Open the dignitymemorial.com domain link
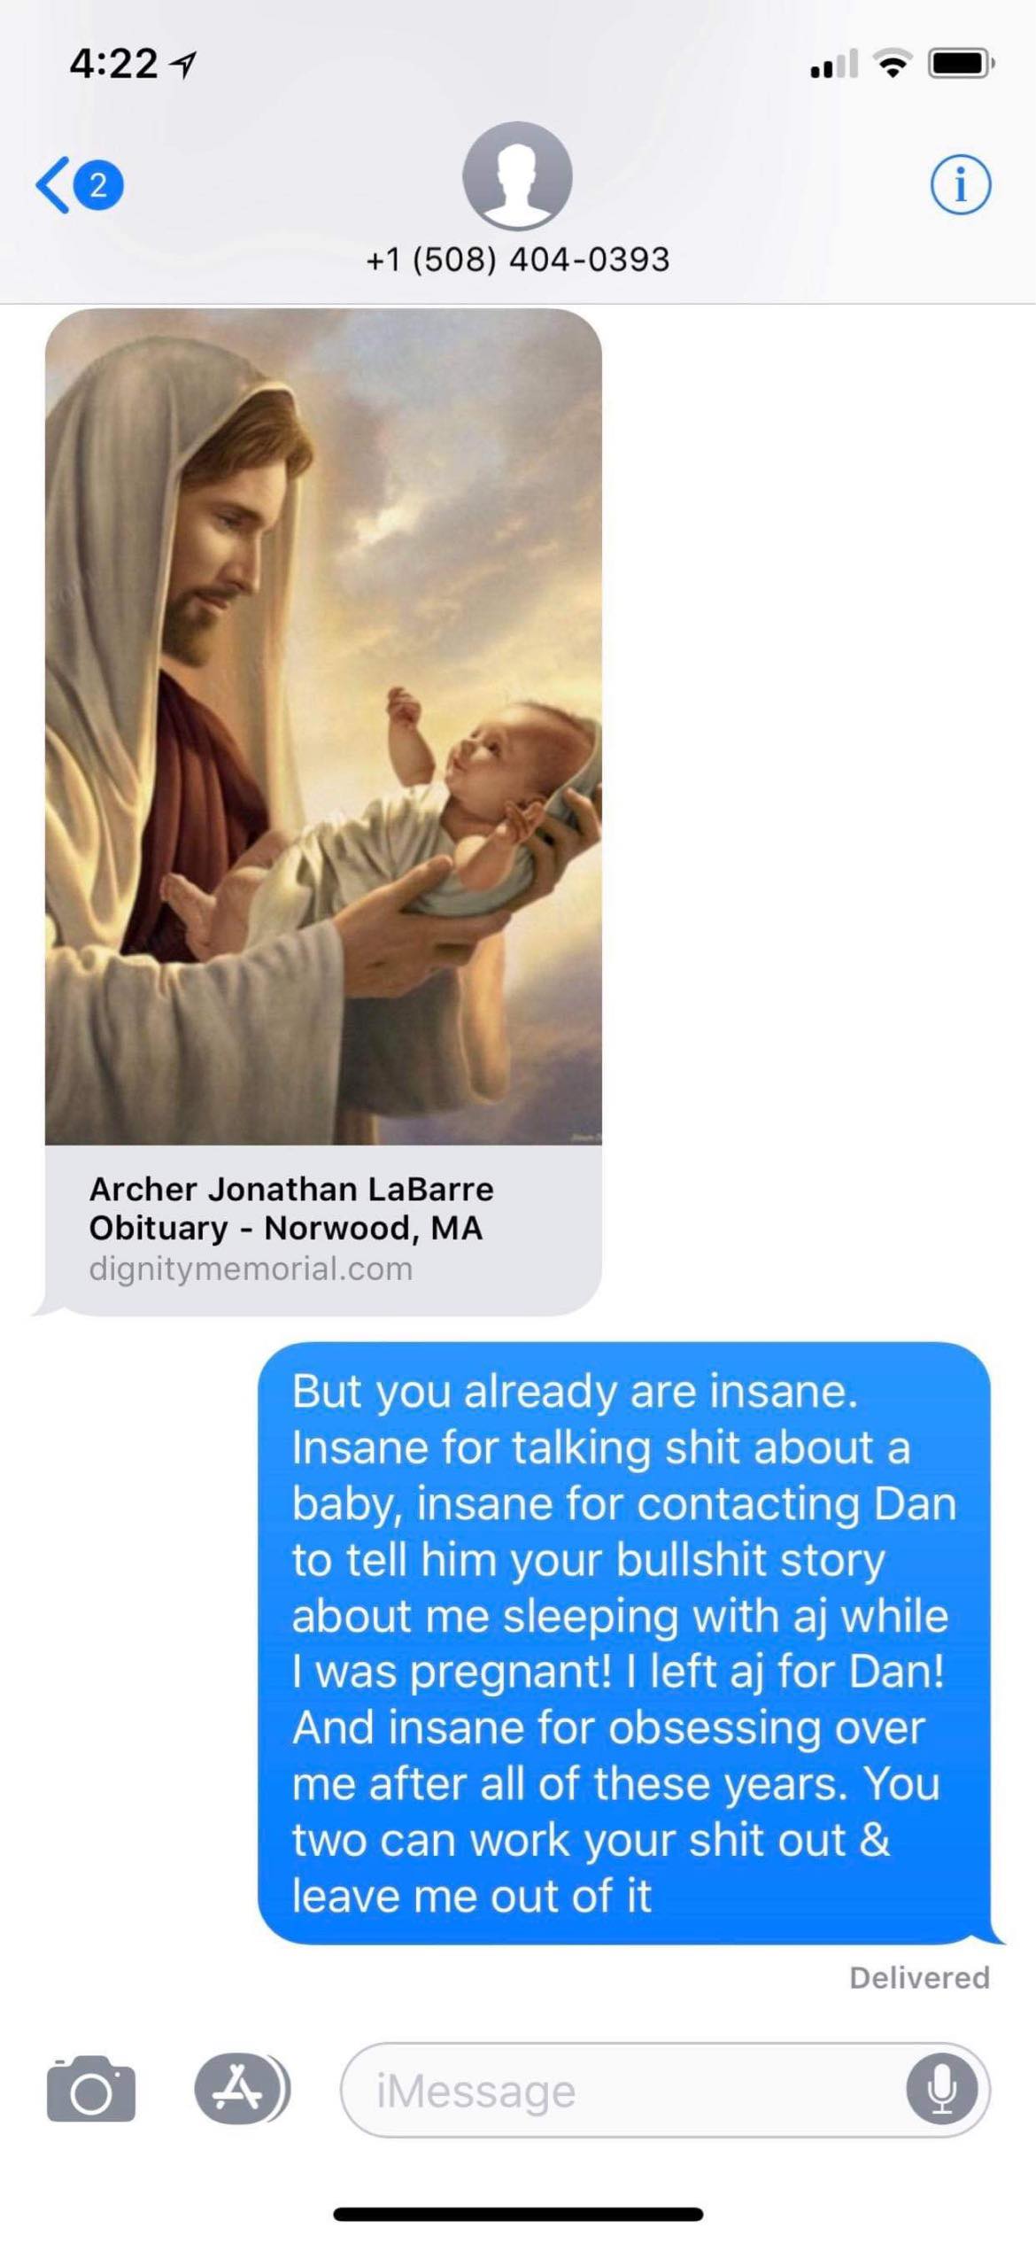1036x2243 pixels. (x=251, y=1269)
